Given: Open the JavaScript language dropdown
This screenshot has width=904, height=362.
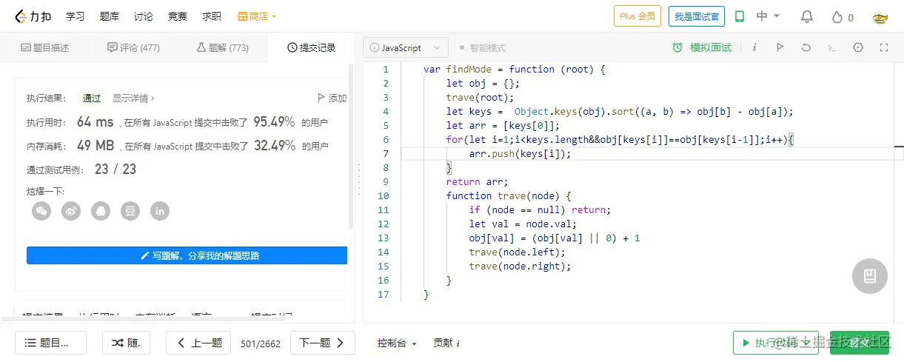Looking at the screenshot, I should [406, 47].
